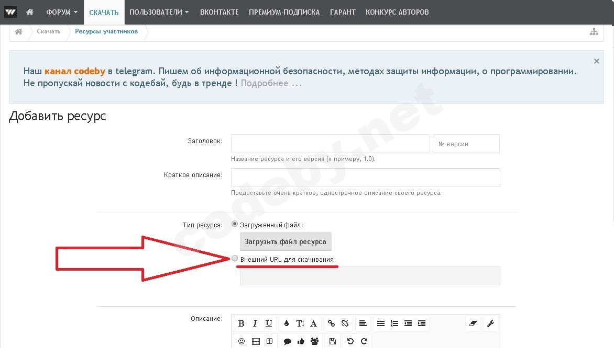614x348 pixels.
Task: Click the external download URL input field
Action: click(x=370, y=276)
